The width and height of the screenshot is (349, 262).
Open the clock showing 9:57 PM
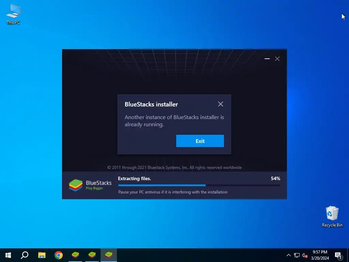coord(320,255)
